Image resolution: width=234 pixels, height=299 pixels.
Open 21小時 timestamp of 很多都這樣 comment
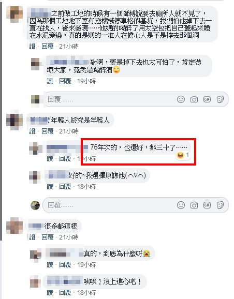pyautogui.click(x=69, y=237)
